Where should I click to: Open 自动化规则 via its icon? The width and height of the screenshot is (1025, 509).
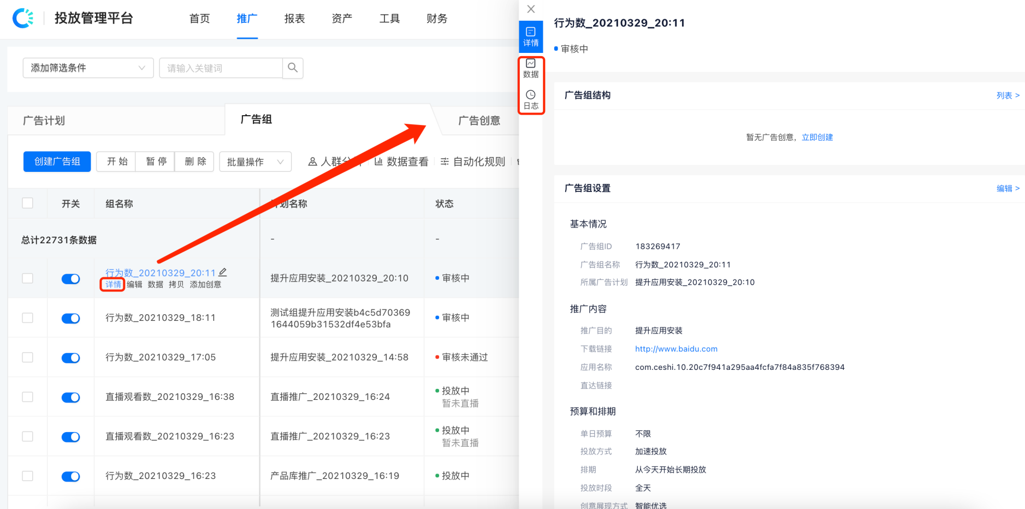coord(444,161)
